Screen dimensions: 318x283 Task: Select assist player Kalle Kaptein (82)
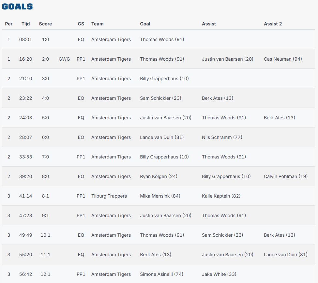pos(220,196)
